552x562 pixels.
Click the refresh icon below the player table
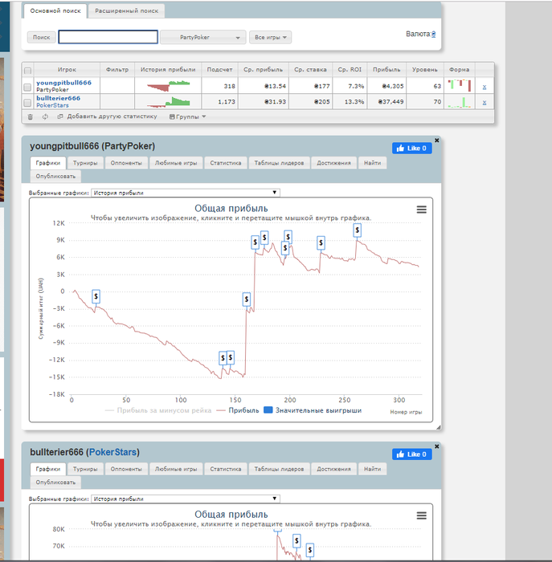[45, 117]
